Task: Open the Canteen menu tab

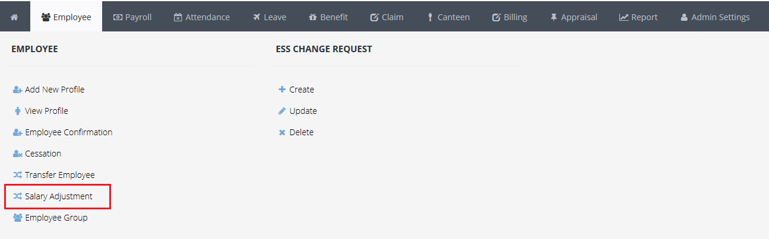Action: [448, 17]
